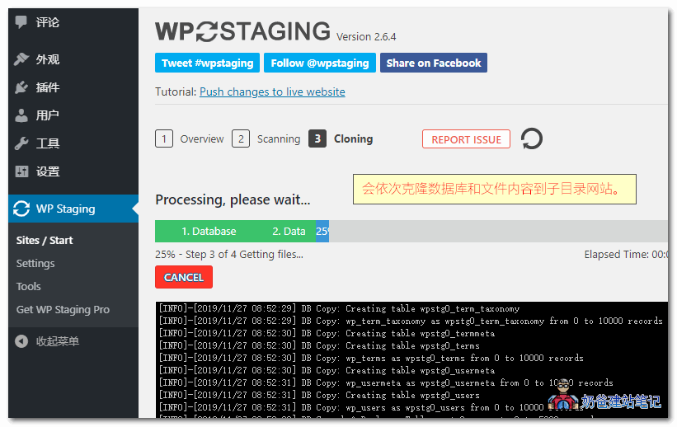Click the 1. Database progress segment
This screenshot has width=677, height=427.
(x=209, y=232)
